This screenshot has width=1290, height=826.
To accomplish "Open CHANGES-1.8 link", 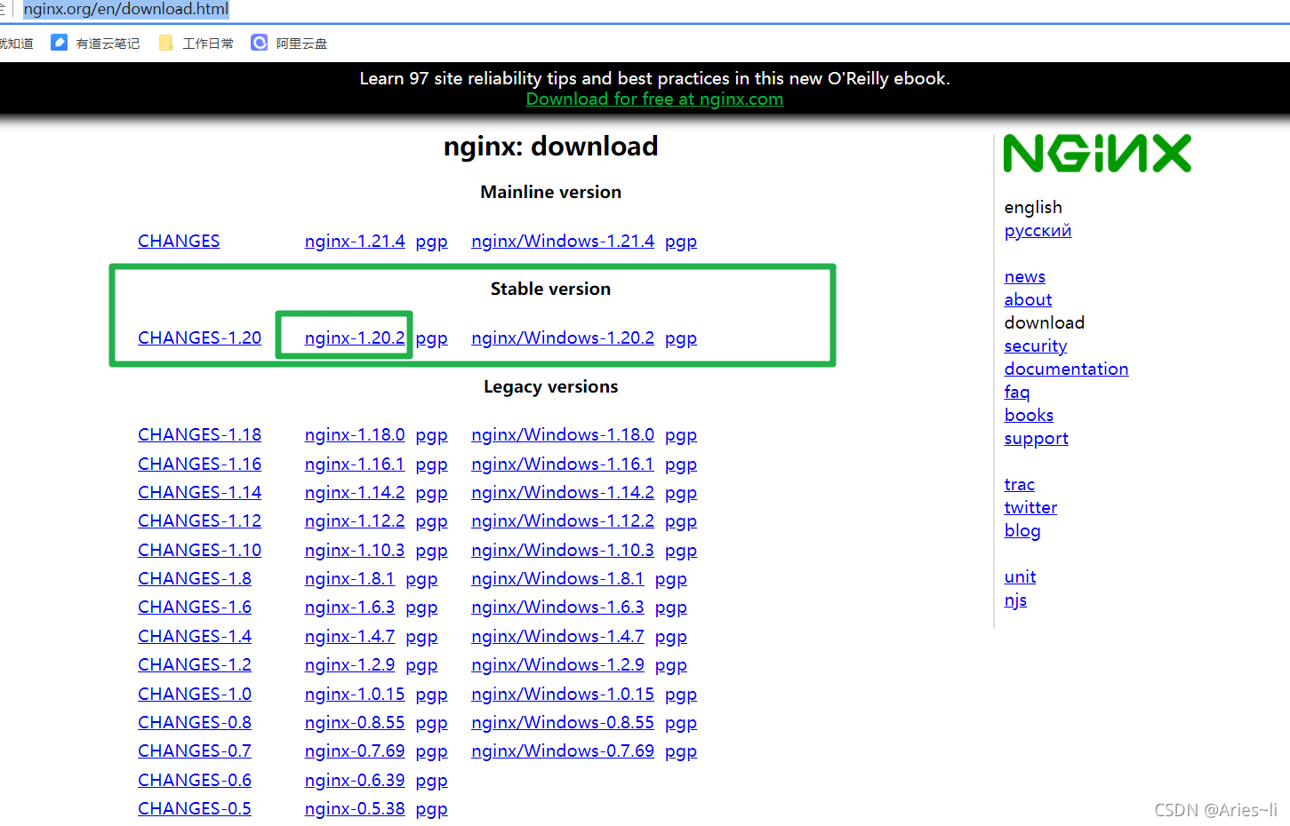I will click(195, 578).
